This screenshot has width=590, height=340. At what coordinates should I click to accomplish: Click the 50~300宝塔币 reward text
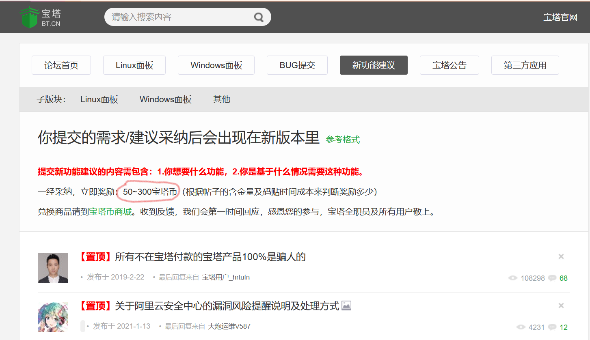click(x=150, y=192)
